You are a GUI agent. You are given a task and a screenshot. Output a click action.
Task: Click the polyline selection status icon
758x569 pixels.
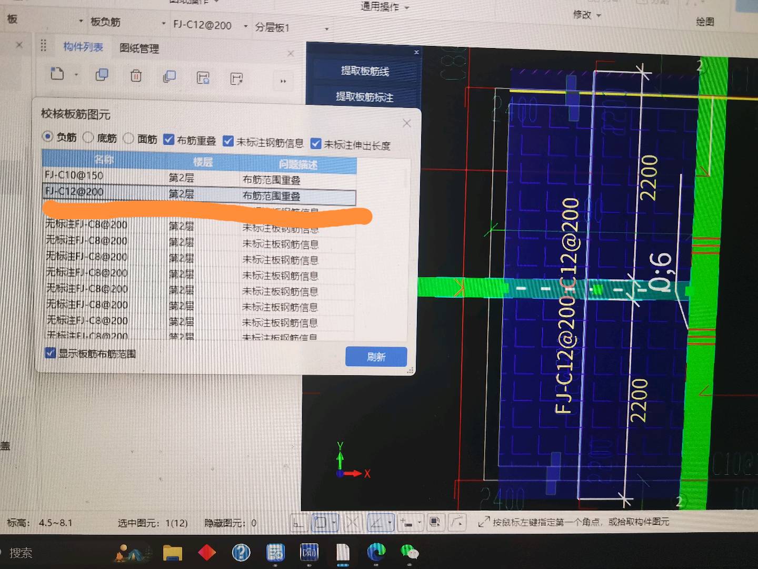(457, 522)
